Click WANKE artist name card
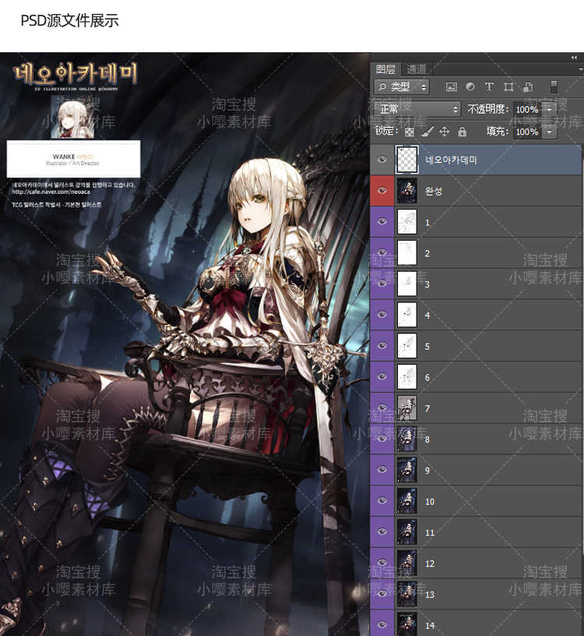This screenshot has width=584, height=636. click(74, 159)
